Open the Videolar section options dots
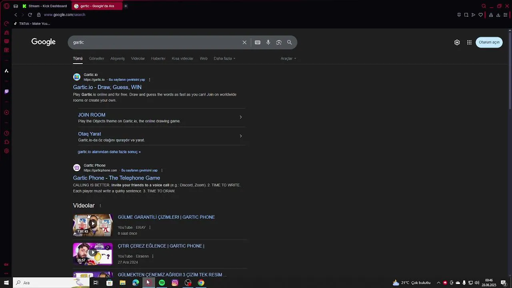 (100, 206)
